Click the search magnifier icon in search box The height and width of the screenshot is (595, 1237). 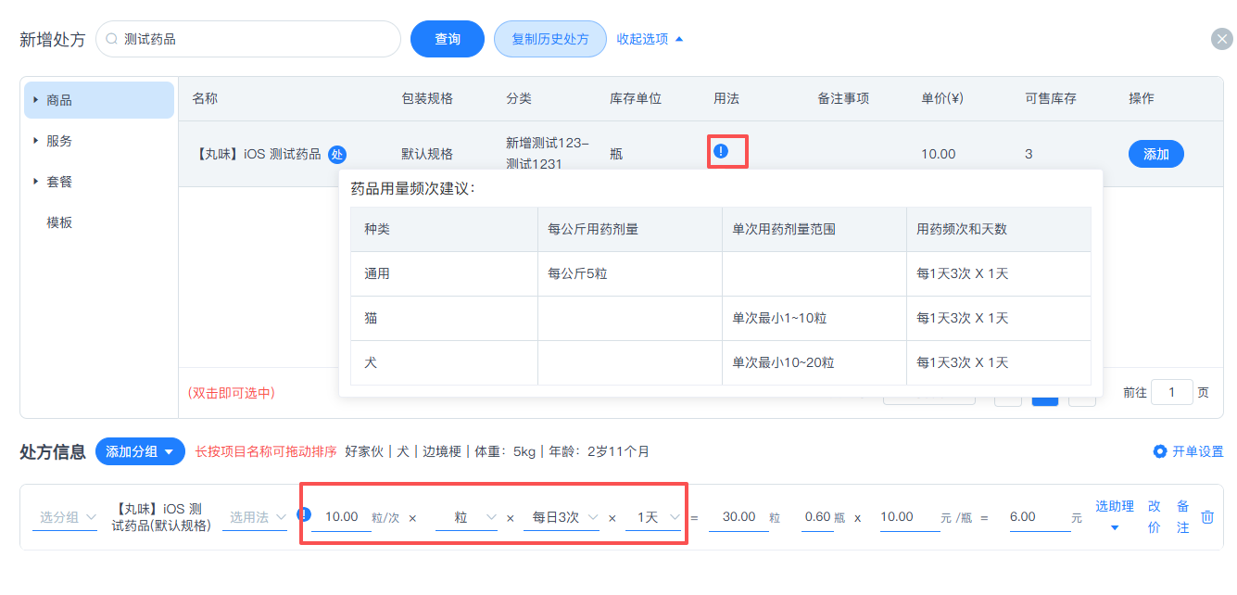112,39
